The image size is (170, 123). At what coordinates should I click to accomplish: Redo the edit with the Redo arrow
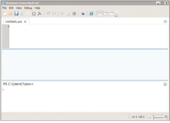[x=54, y=14]
